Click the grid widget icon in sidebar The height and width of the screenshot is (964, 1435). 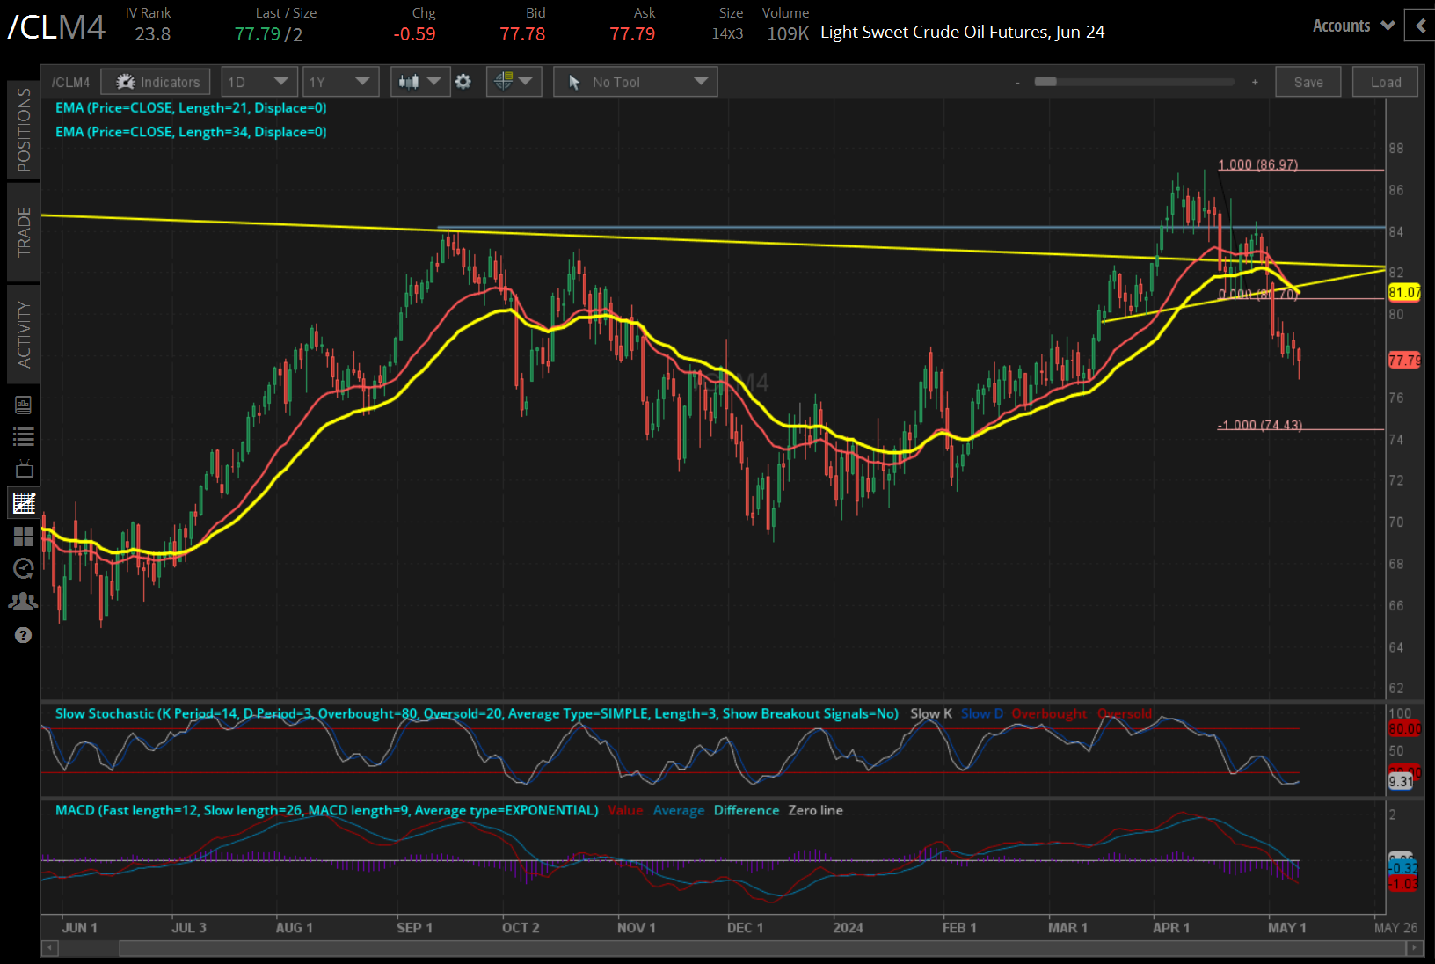coord(24,537)
